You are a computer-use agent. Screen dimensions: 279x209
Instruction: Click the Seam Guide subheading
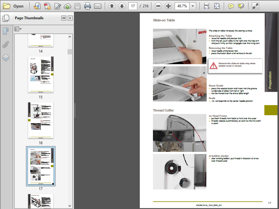216,86
